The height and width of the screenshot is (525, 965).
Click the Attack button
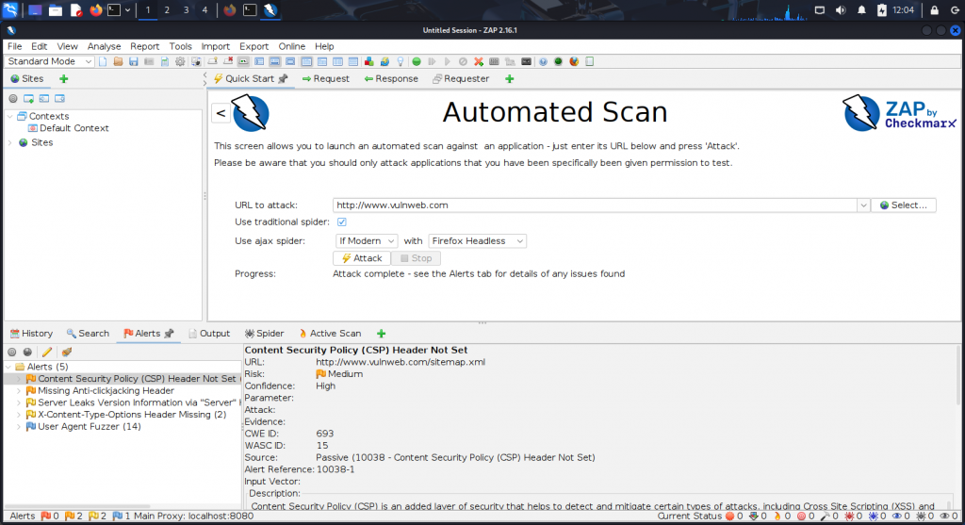click(x=362, y=258)
